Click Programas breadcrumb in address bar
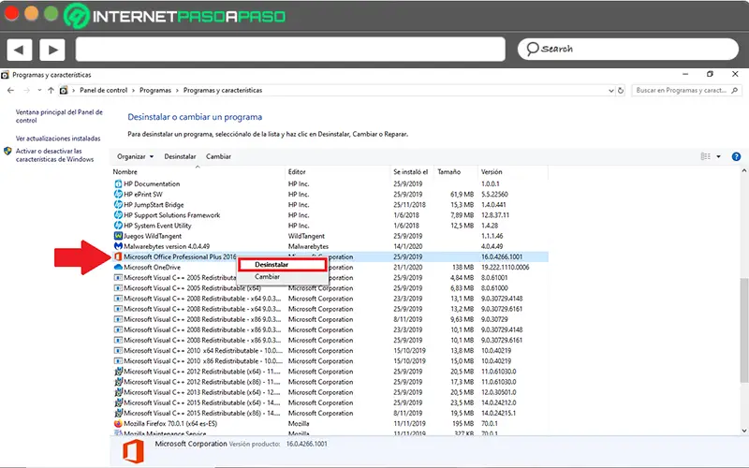This screenshot has width=749, height=468. click(x=155, y=90)
